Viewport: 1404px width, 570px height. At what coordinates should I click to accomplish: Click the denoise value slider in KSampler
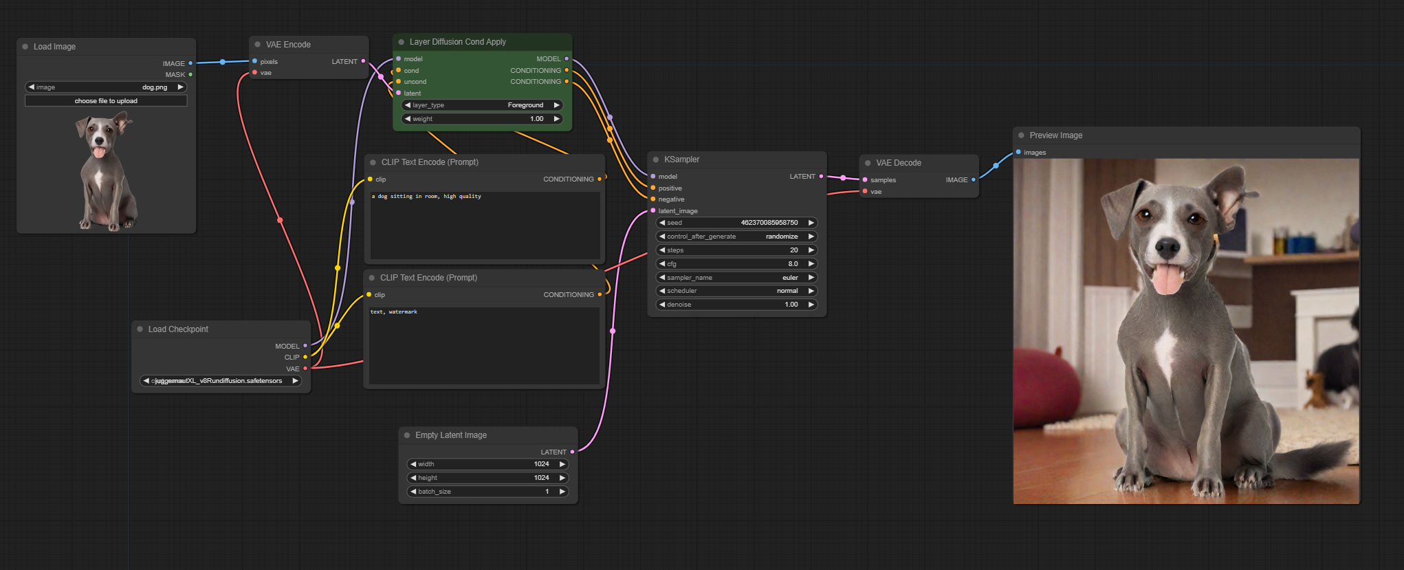tap(736, 305)
